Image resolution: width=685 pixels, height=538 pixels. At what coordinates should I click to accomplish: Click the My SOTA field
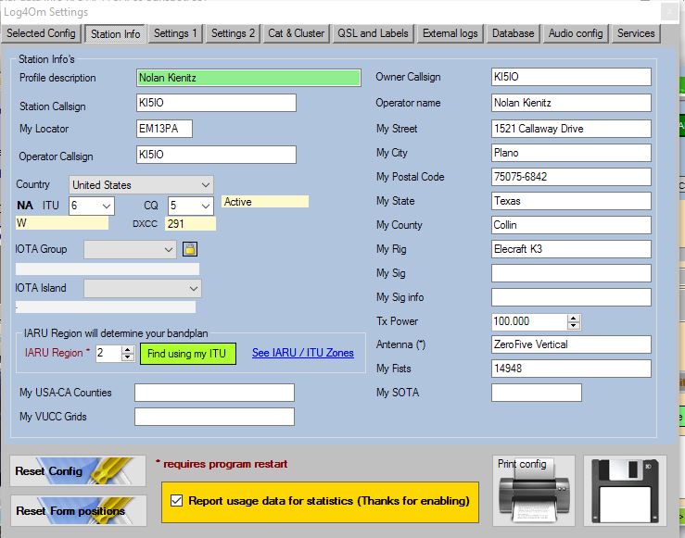(x=537, y=393)
